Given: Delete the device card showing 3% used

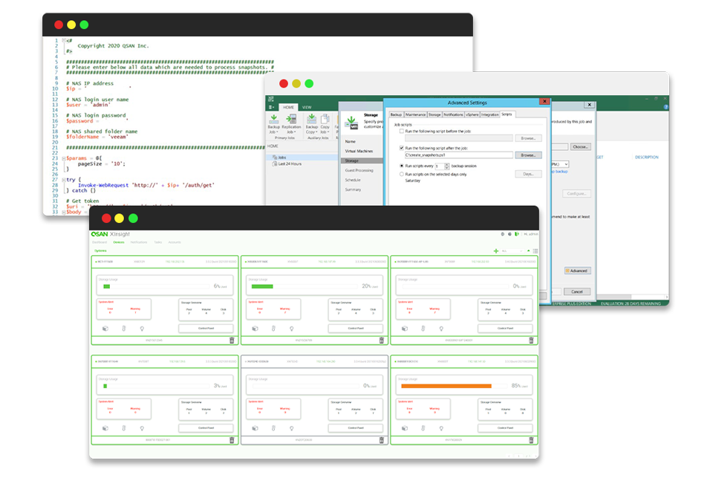Looking at the screenshot, I should click(232, 440).
